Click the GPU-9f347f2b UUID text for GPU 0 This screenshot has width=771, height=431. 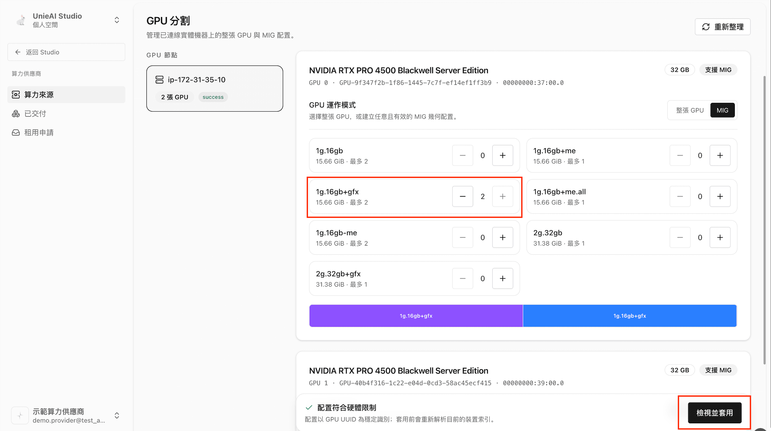click(415, 83)
